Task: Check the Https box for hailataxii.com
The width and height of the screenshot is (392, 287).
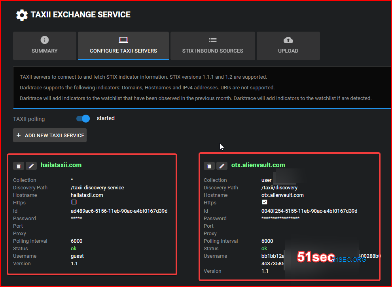Action: tap(74, 202)
